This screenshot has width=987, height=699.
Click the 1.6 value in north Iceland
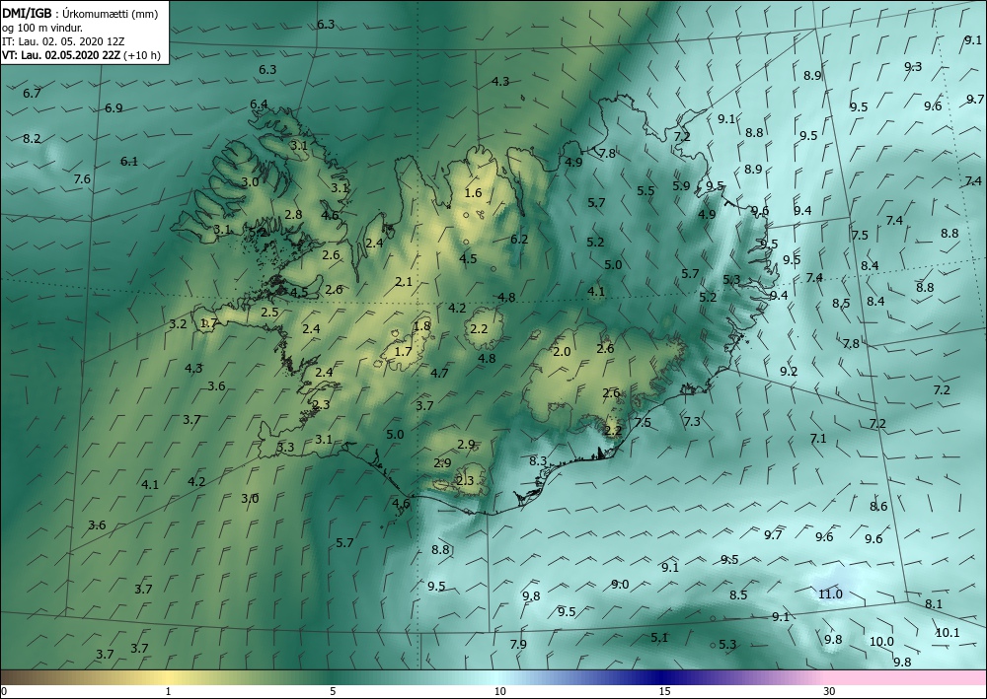click(473, 193)
